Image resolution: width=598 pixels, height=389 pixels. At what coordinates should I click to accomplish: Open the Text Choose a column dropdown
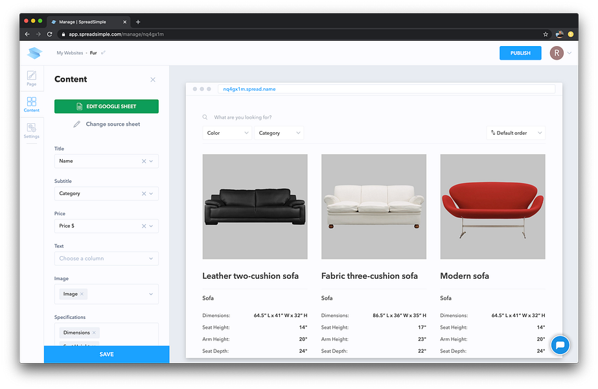pyautogui.click(x=106, y=259)
